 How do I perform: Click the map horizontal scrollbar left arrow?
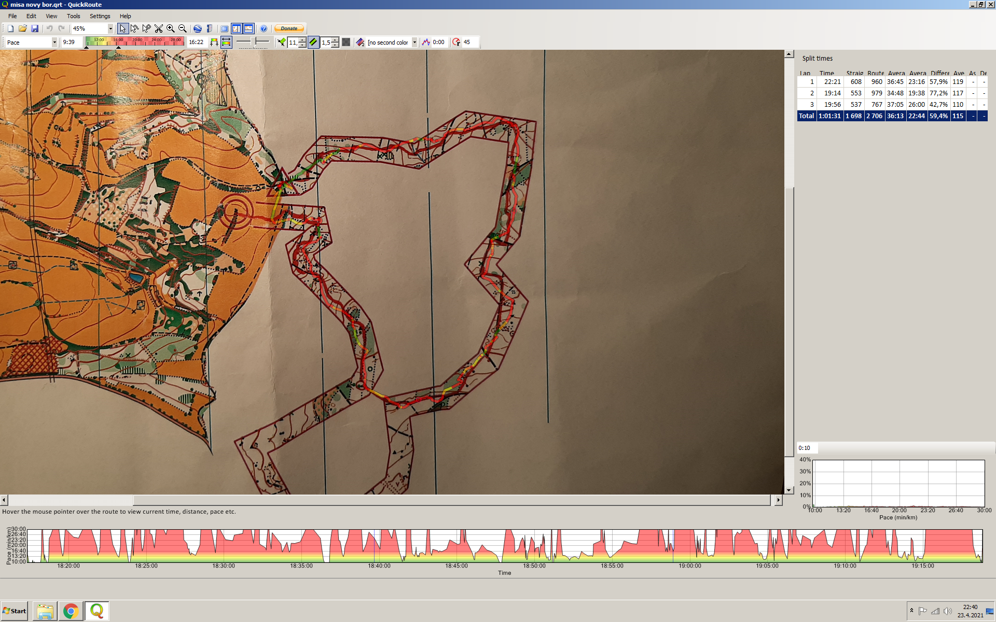pos(4,500)
